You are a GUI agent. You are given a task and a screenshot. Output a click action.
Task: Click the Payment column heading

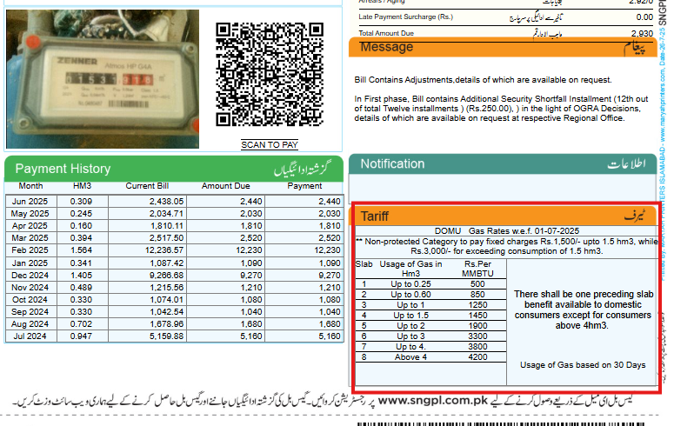304,186
